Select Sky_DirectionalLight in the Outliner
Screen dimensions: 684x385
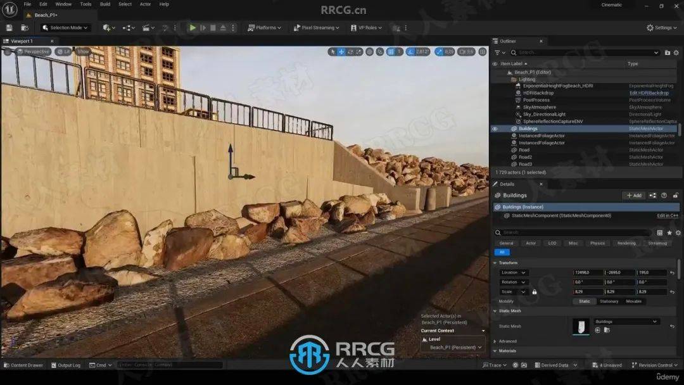[x=544, y=114]
